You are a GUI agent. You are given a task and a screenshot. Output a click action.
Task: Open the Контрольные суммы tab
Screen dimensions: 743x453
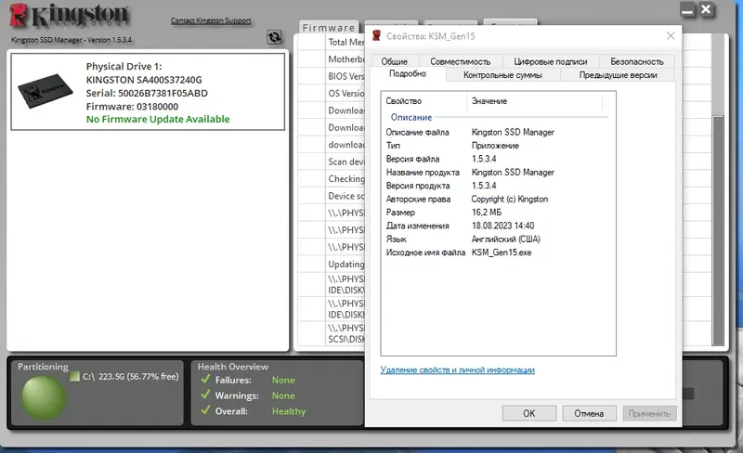[502, 75]
